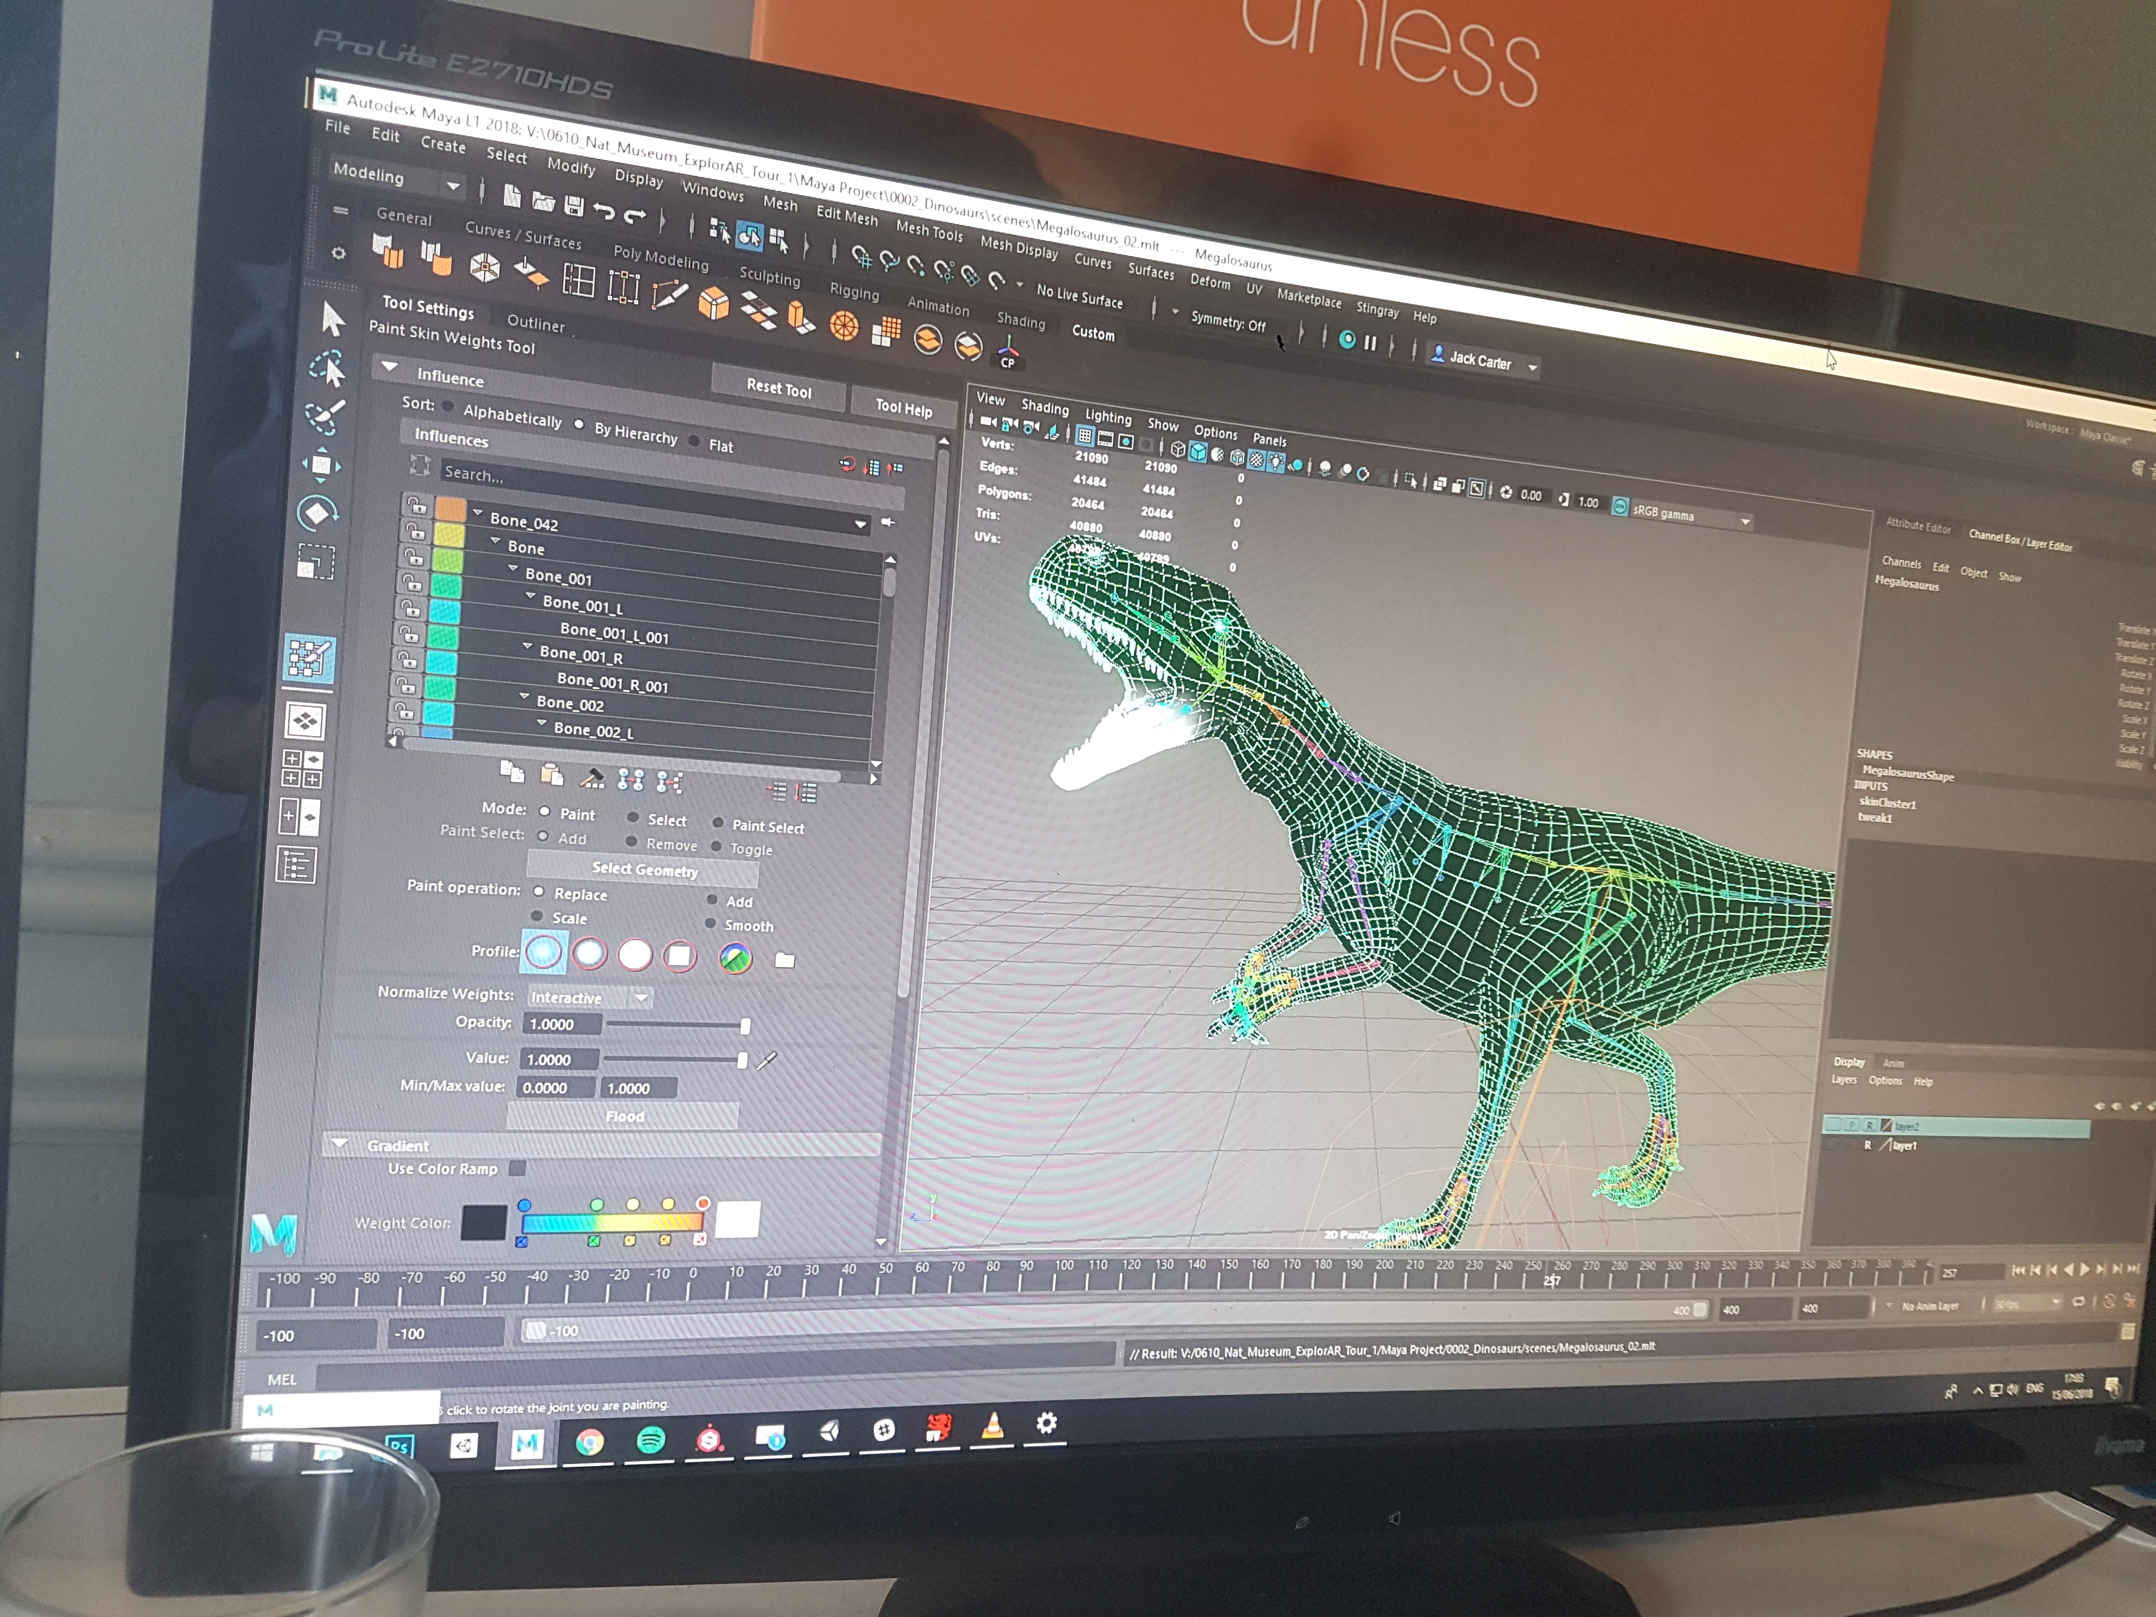Select Paint operation Smooth radio button
The height and width of the screenshot is (1617, 2156).
[711, 923]
